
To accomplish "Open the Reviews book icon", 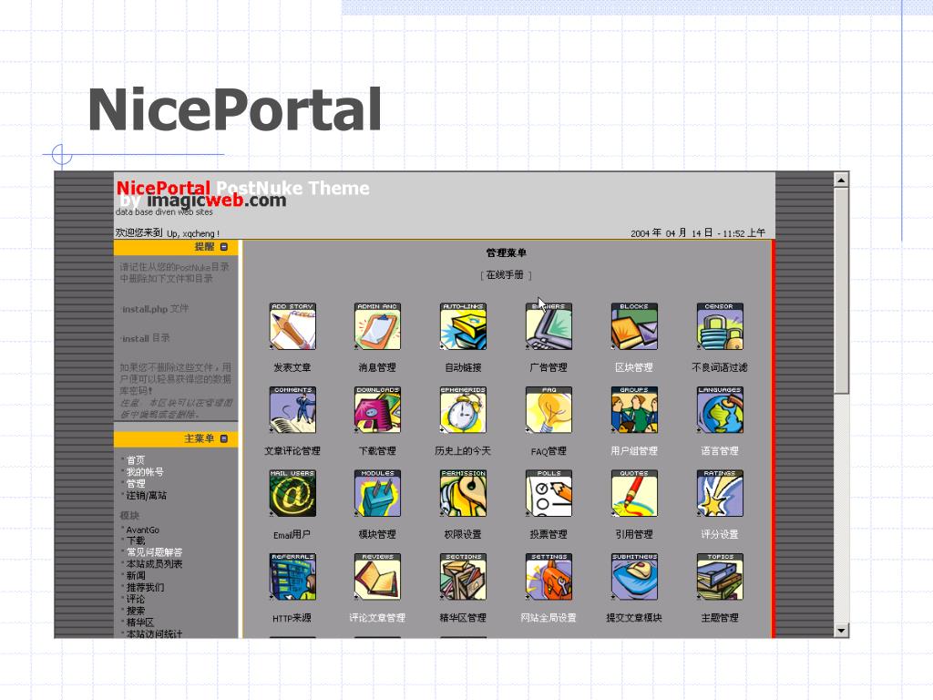I will point(377,576).
